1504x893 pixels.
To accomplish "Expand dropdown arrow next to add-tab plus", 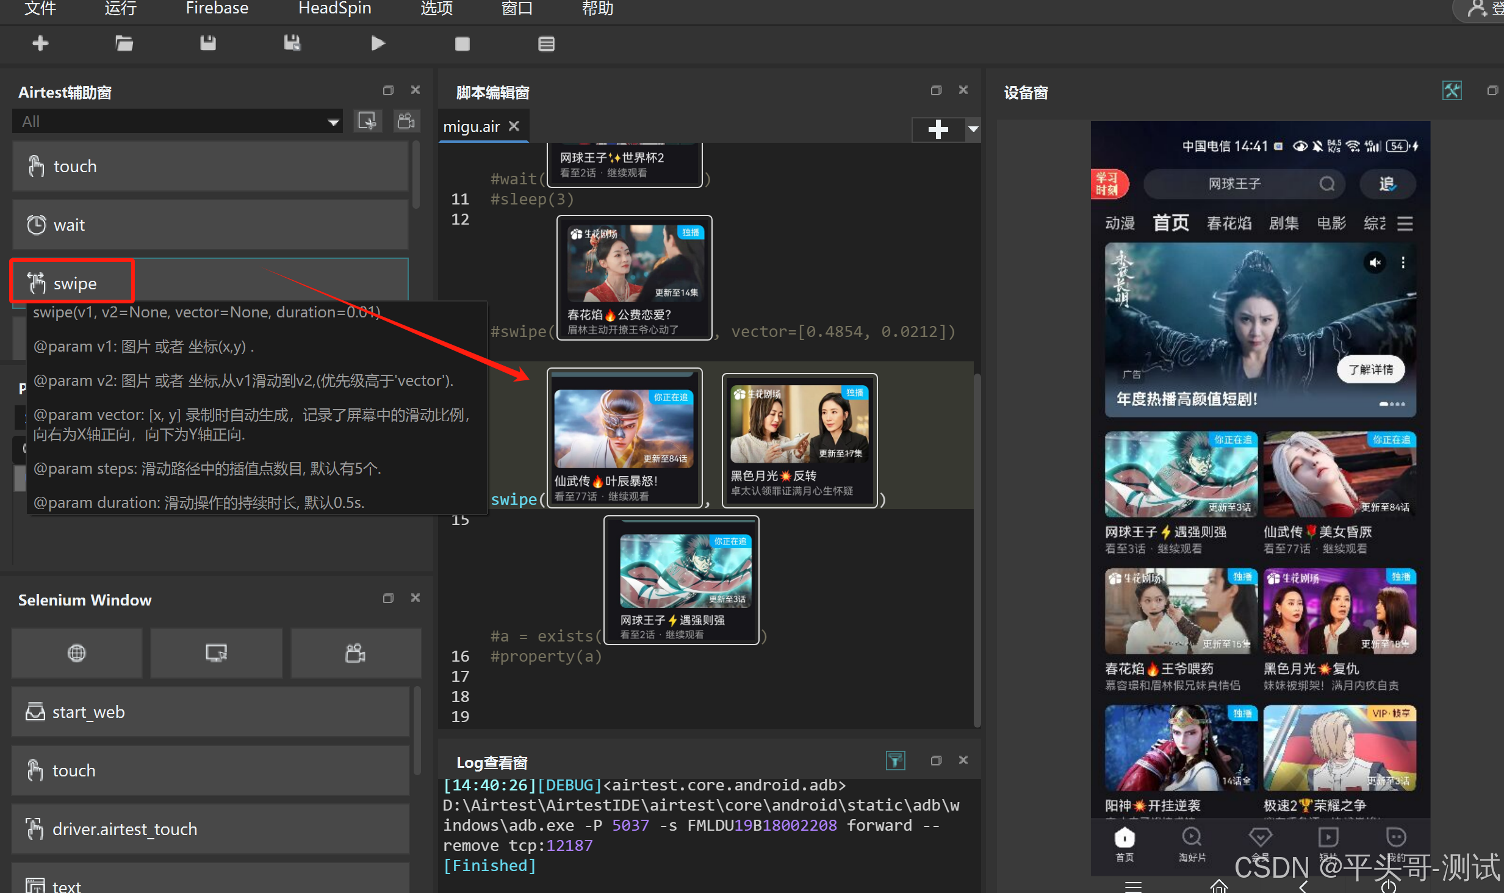I will 973,129.
